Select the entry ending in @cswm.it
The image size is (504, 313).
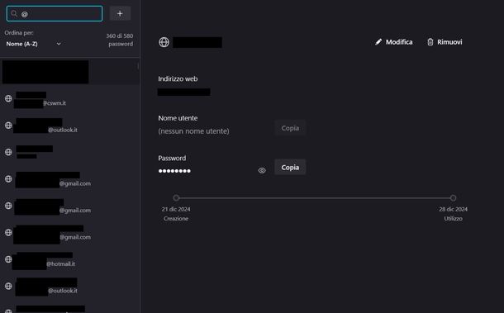point(69,98)
